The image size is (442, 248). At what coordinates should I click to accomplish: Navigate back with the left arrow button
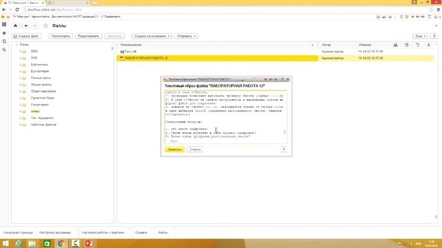26,26
